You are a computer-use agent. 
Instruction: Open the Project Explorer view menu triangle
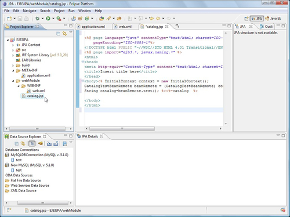71,32
